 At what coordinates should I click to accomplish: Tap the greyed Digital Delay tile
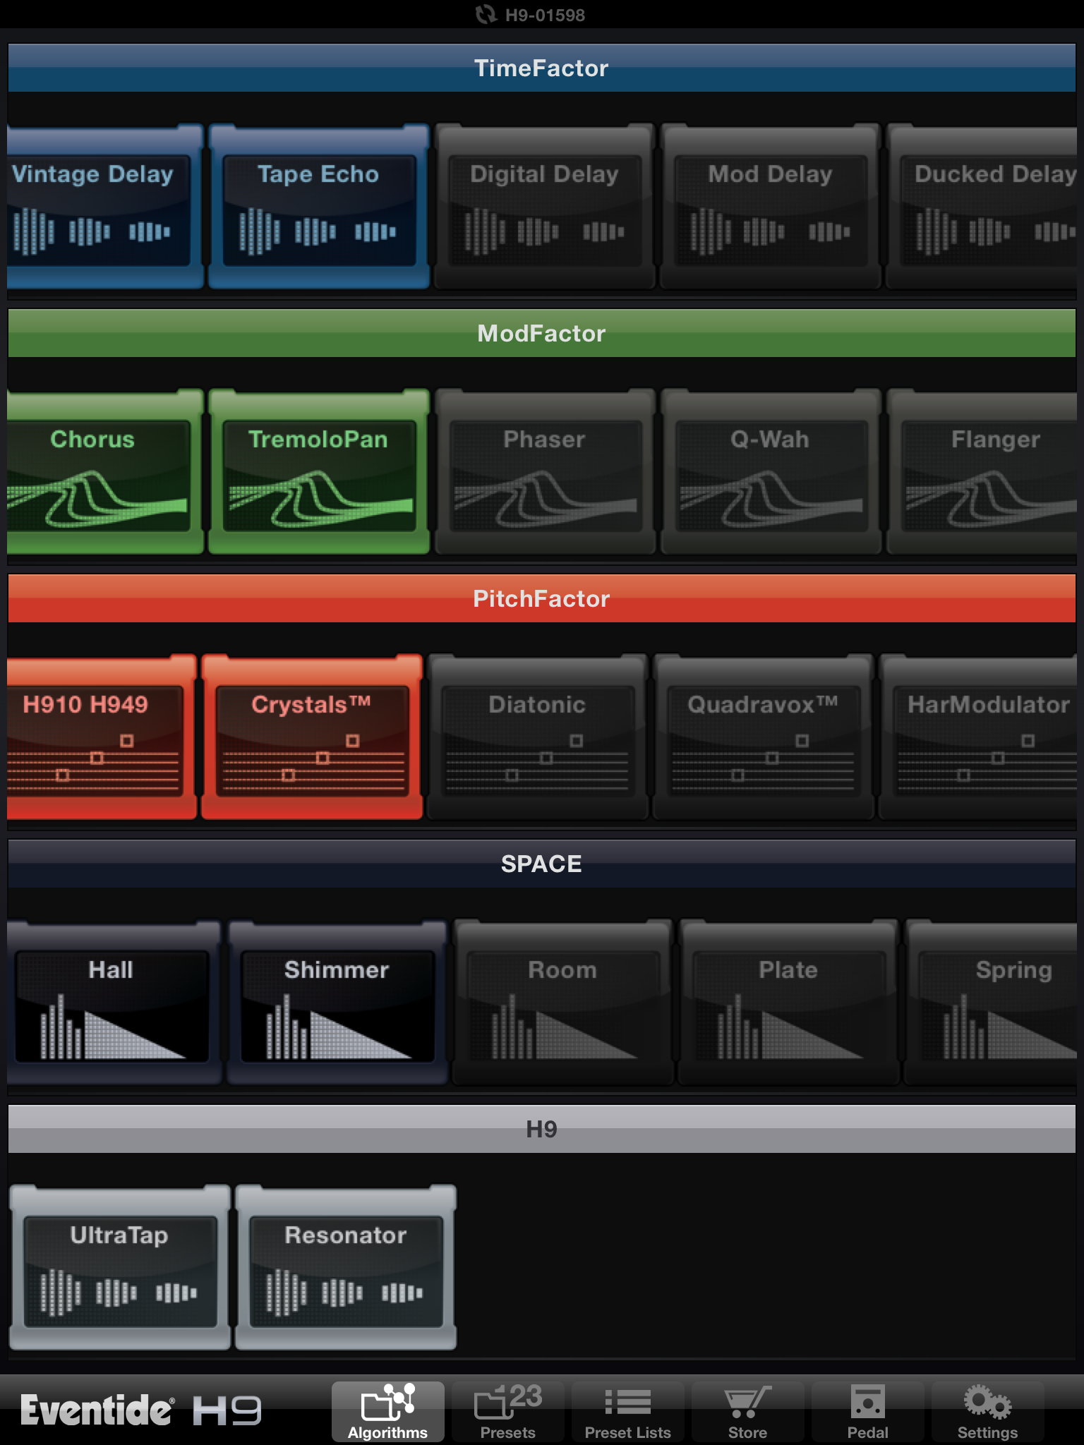(545, 207)
